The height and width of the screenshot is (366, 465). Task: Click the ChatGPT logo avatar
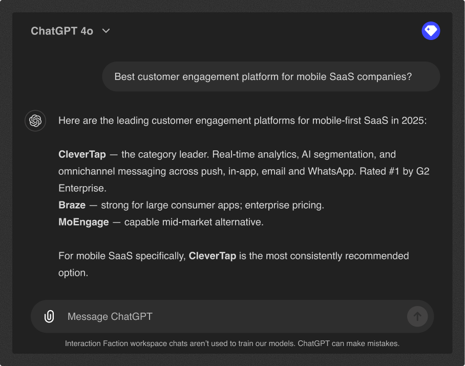[x=35, y=121]
